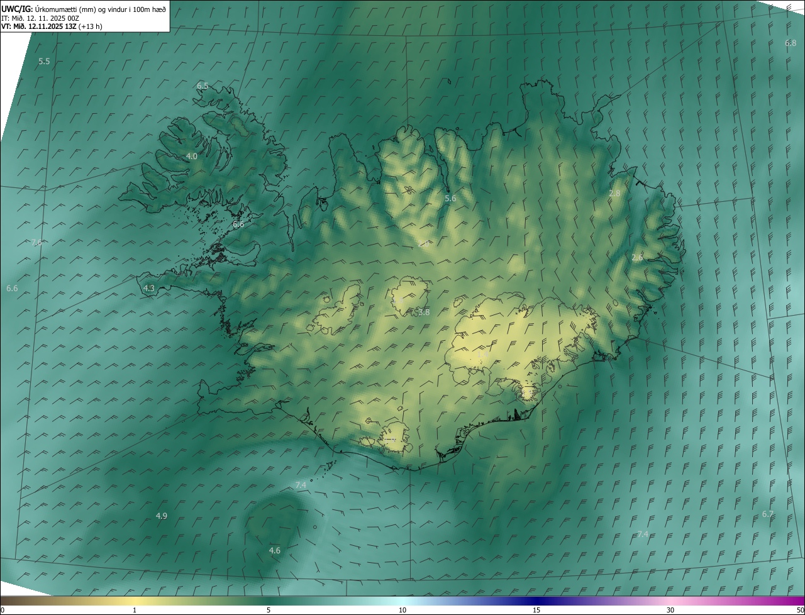805x615 pixels.
Task: Click the valid time line 'VT: Mið. 12.11.2025 13Z (+13 h)'
Action: pyautogui.click(x=52, y=26)
